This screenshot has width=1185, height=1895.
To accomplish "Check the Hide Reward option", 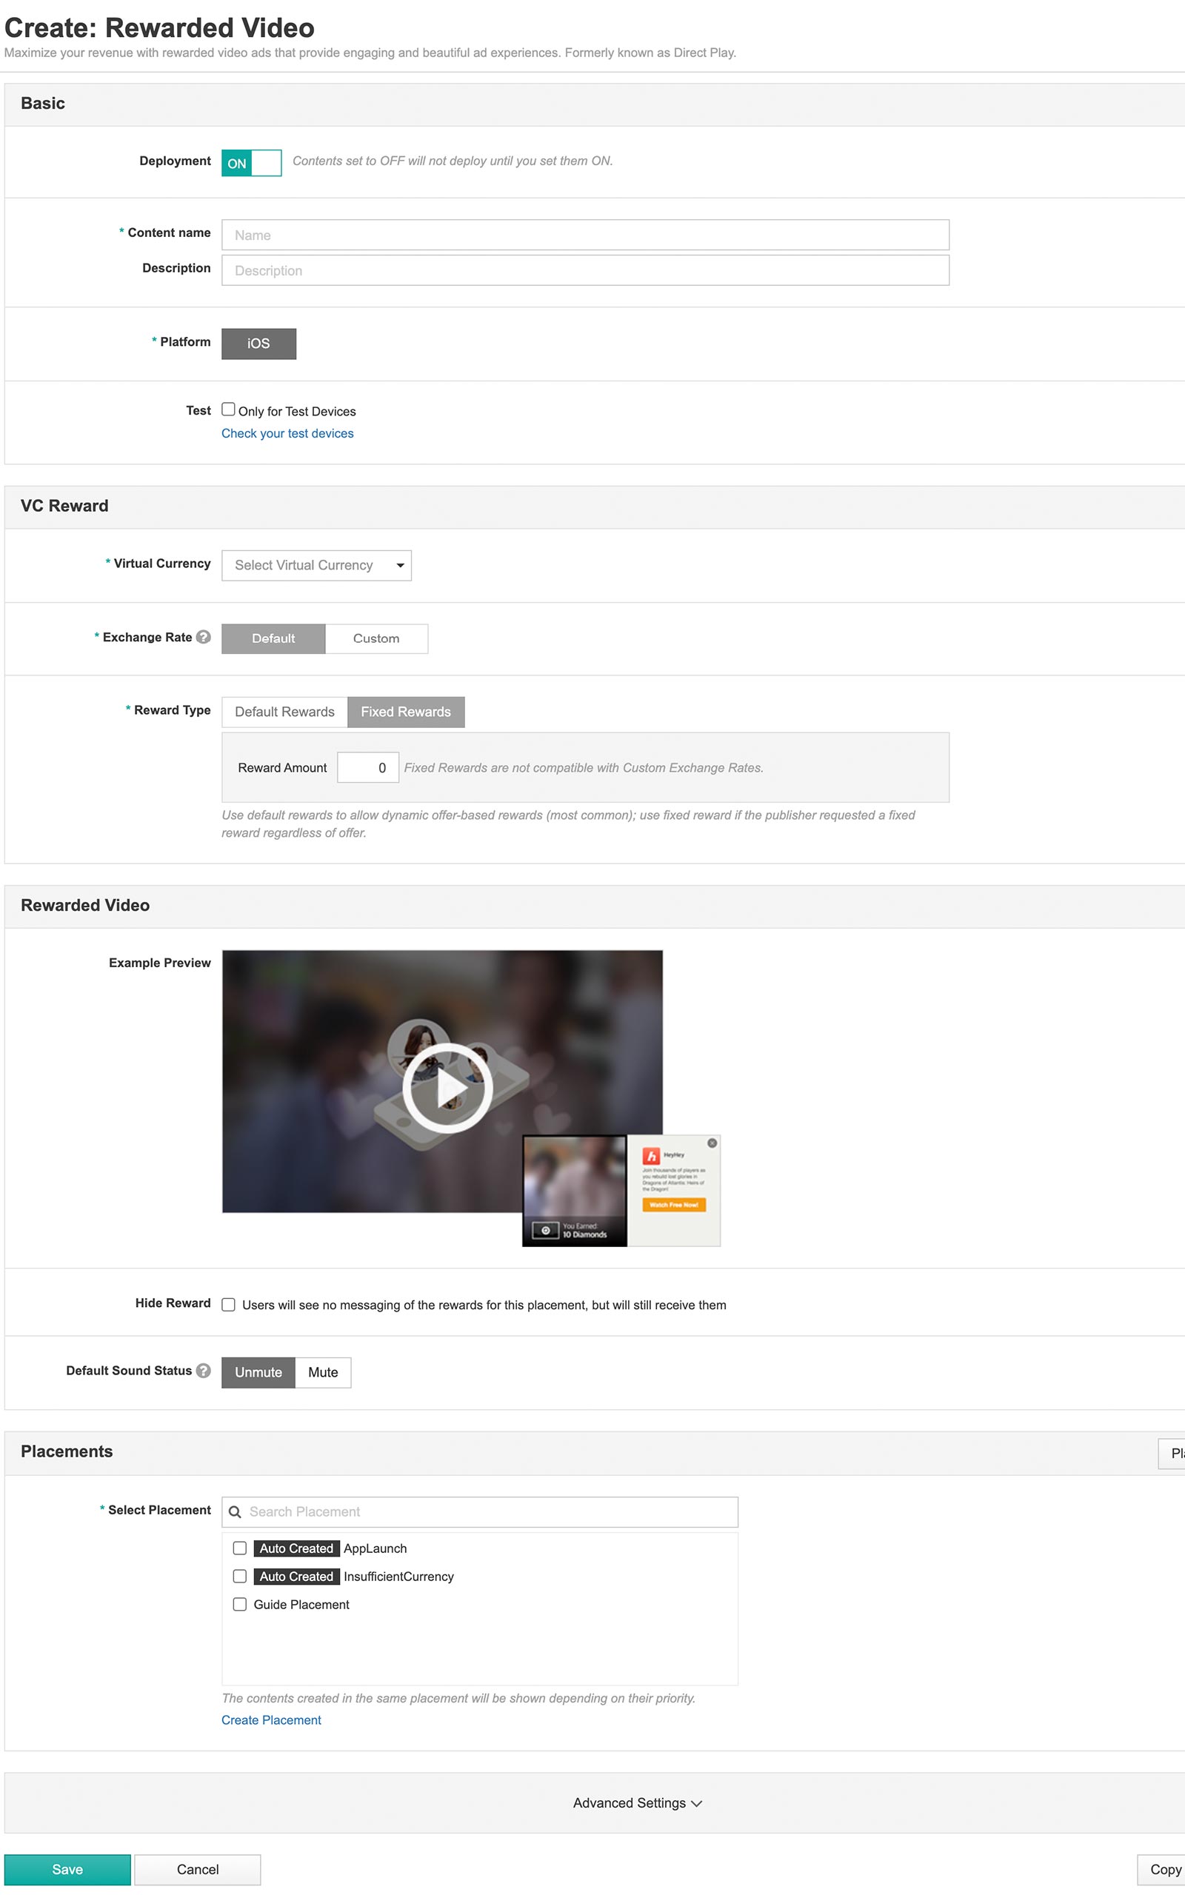I will coord(228,1304).
